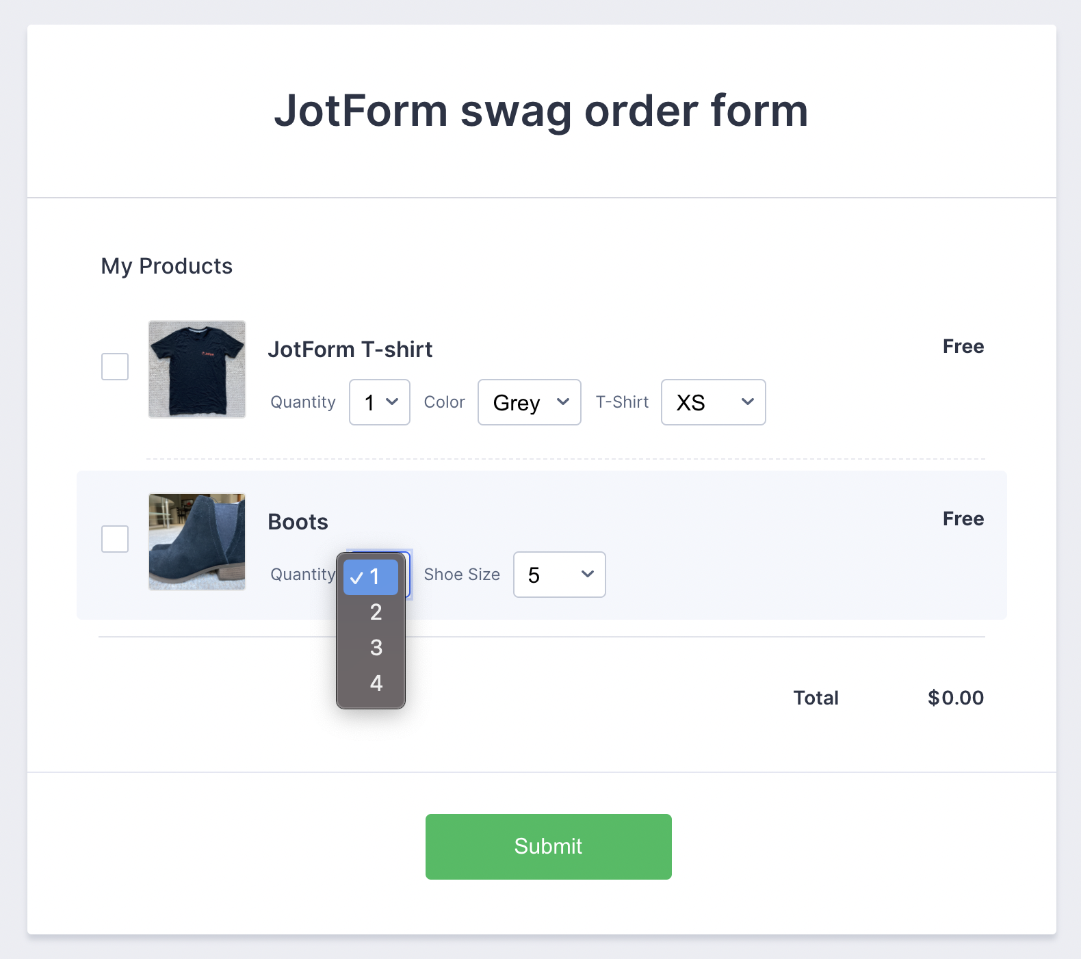1081x959 pixels.
Task: Click the JotForm swag order form heading
Action: [x=541, y=111]
